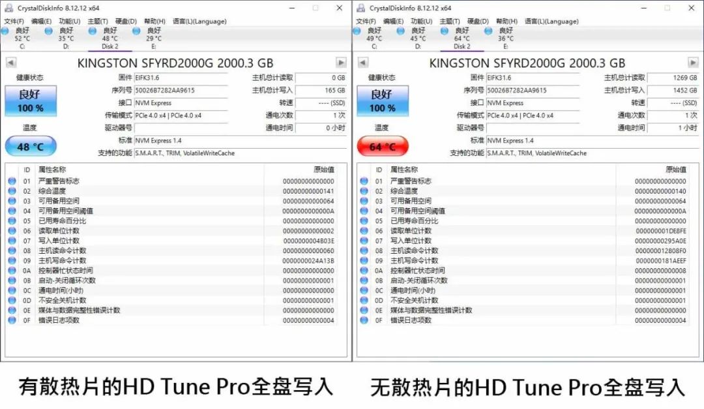The height and width of the screenshot is (409, 704).
Task: Click 主机总计读取 1269 GB value
Action: [673, 78]
